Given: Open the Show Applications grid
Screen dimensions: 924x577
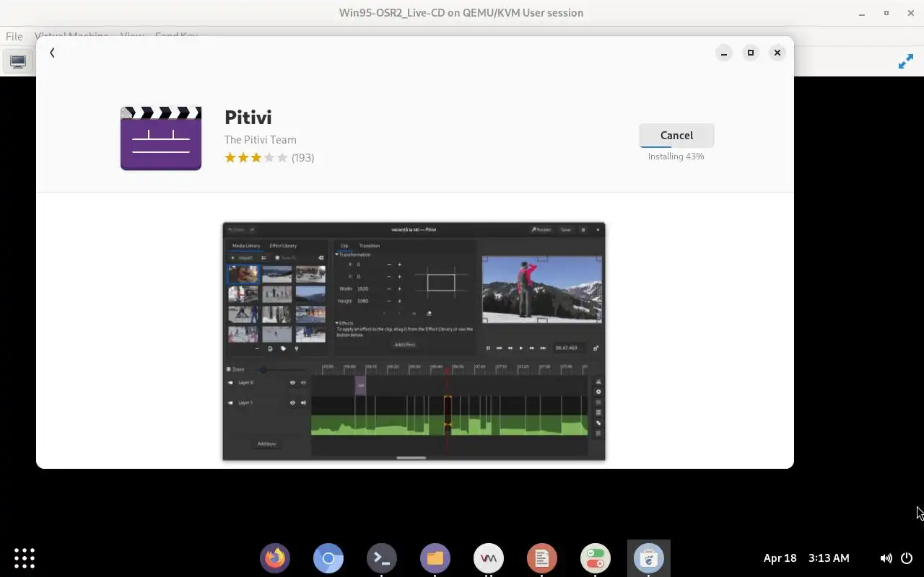Looking at the screenshot, I should point(25,558).
